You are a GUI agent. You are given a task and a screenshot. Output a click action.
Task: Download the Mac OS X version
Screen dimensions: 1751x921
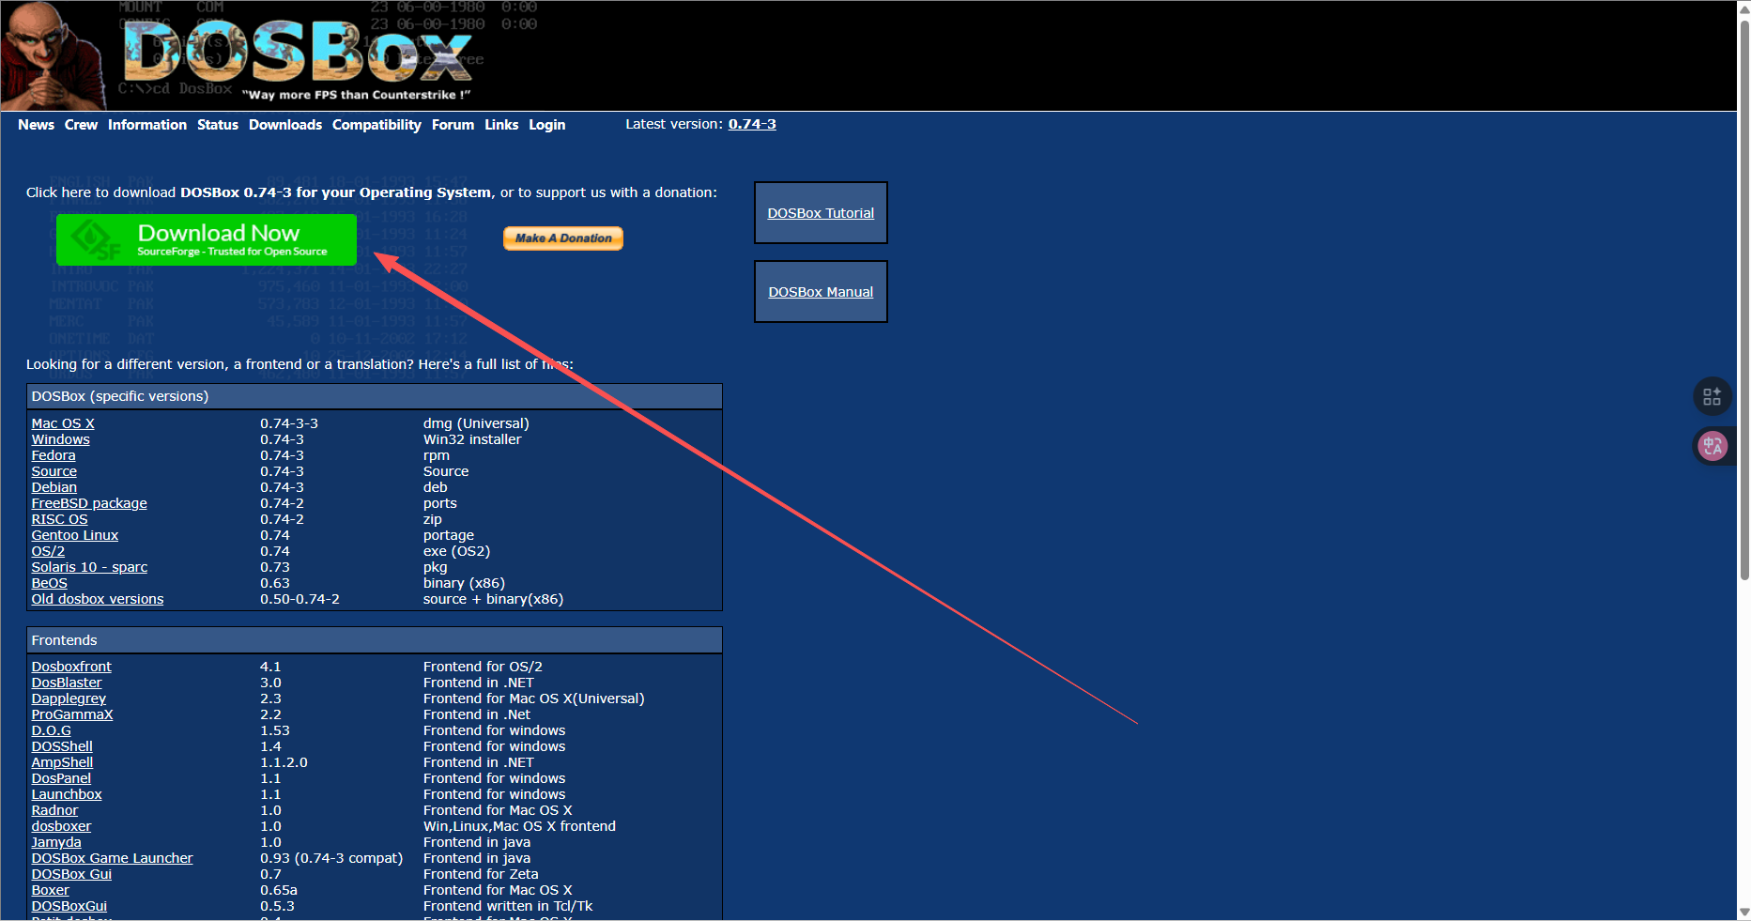coord(63,423)
